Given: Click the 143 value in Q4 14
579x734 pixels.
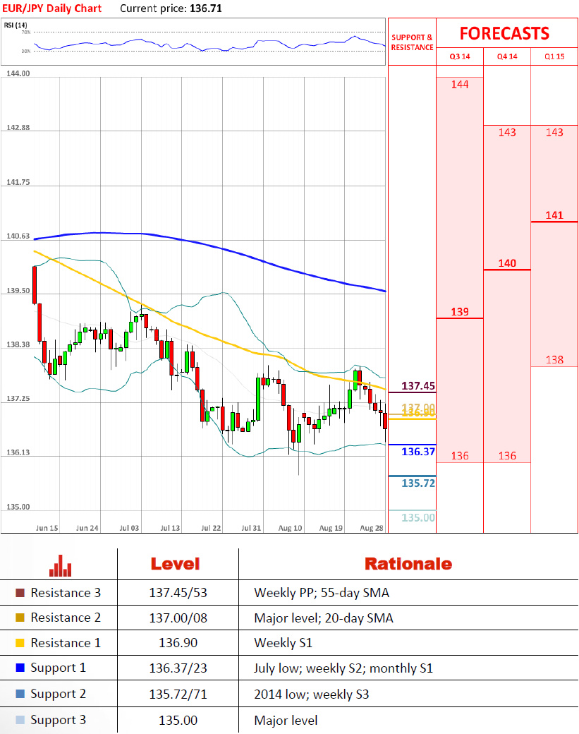Looking at the screenshot, I should (x=507, y=133).
